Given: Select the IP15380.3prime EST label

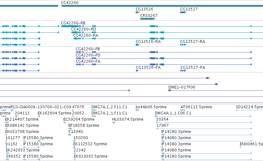Looking at the screenshot, I should point(38,144).
